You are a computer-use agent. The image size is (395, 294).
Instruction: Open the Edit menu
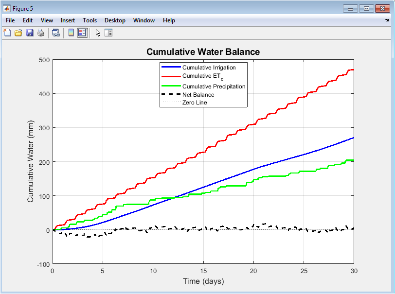click(28, 20)
